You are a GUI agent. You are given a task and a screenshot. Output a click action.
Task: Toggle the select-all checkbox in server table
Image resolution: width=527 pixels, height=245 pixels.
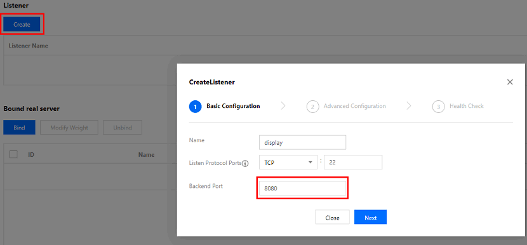click(14, 154)
